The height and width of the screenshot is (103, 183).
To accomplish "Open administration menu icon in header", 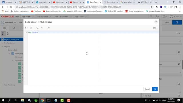I will tap(157, 17).
